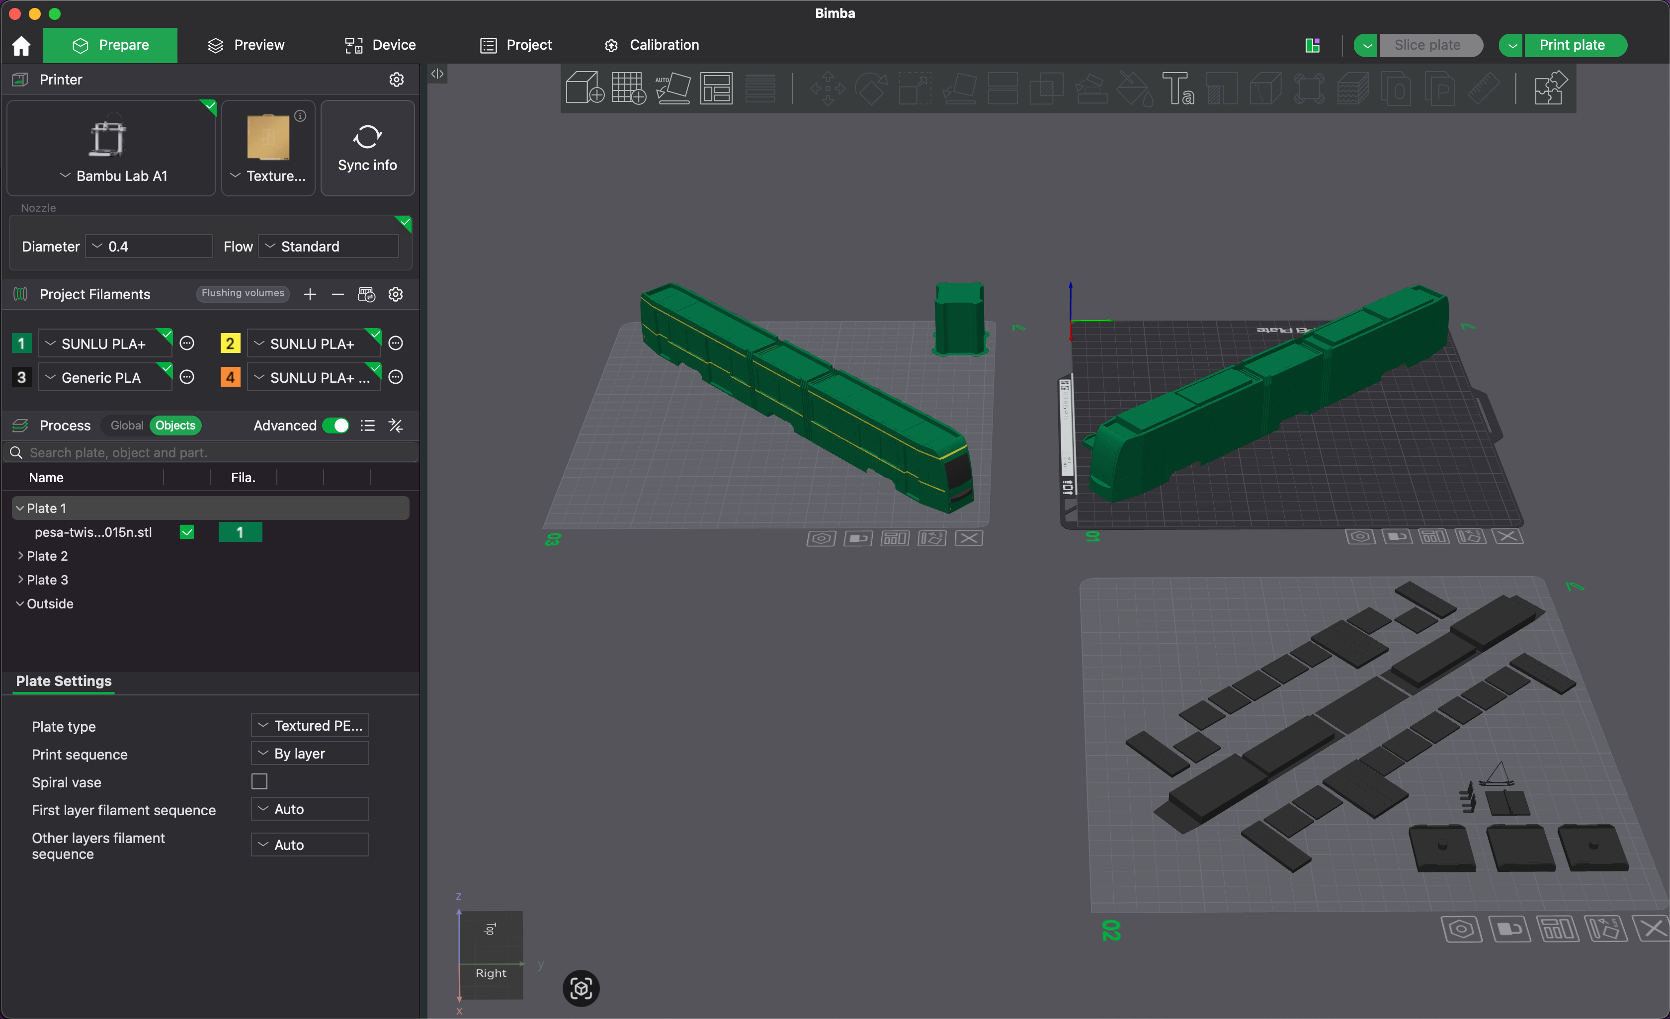Open printer settings gear icon
This screenshot has height=1019, width=1670.
click(x=397, y=80)
